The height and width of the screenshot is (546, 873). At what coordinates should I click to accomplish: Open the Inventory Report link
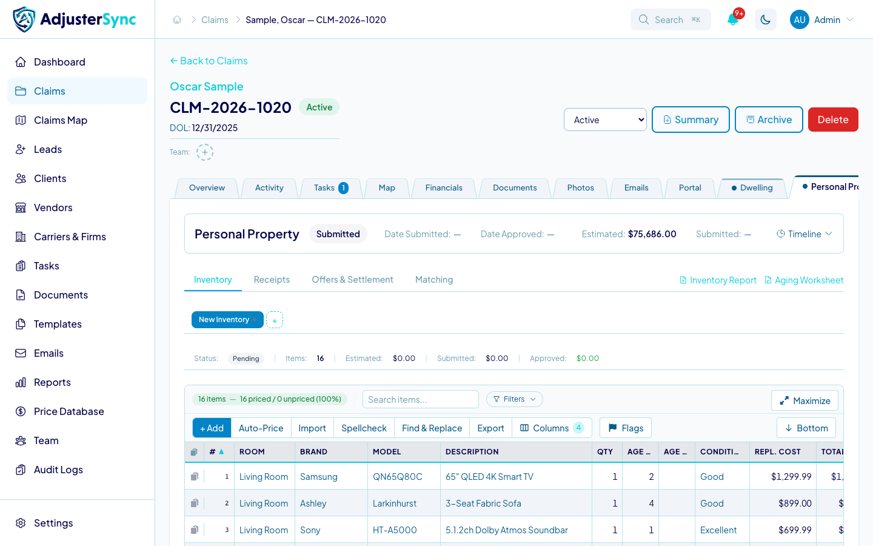(718, 280)
